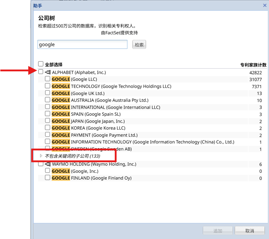The image size is (269, 239).
Task: Click the 公司树 heading
Action: 47,18
